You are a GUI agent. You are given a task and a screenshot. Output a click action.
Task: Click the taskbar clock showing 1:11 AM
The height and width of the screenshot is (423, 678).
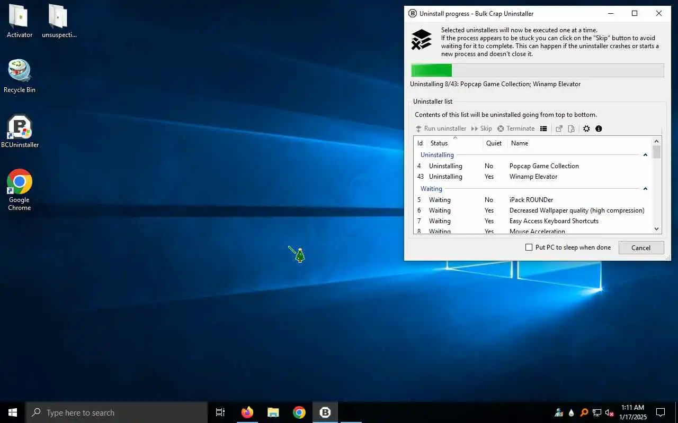tap(632, 412)
